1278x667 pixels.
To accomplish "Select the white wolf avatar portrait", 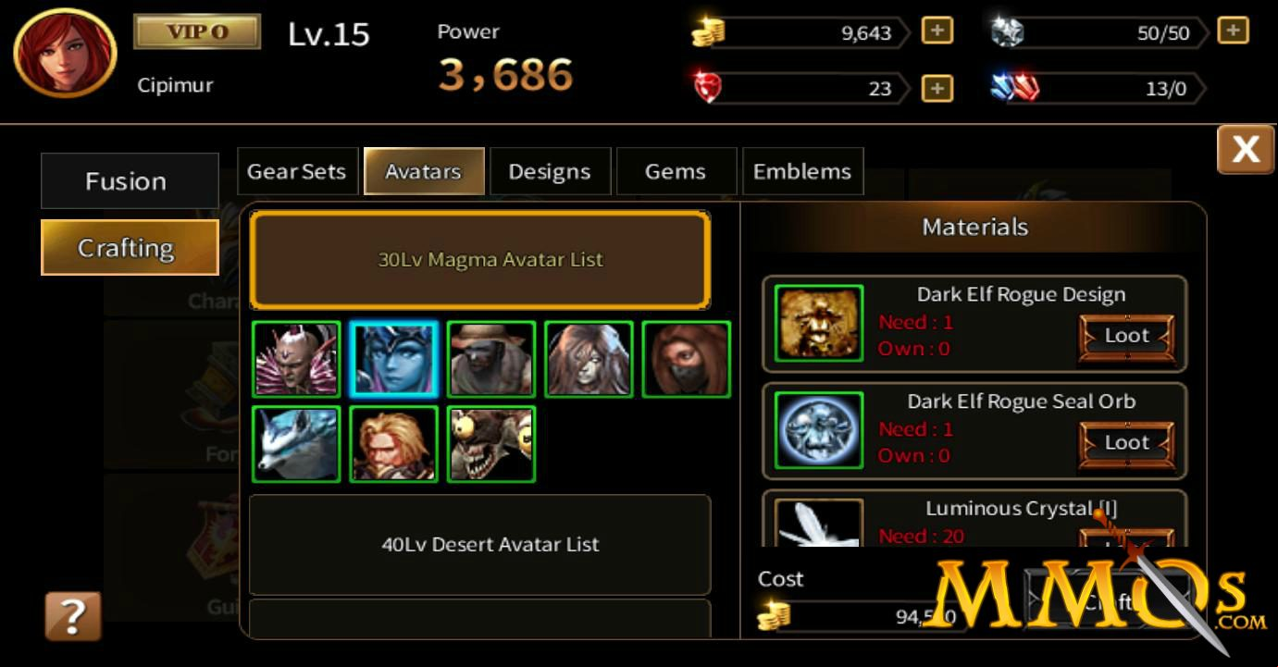I will (x=296, y=444).
